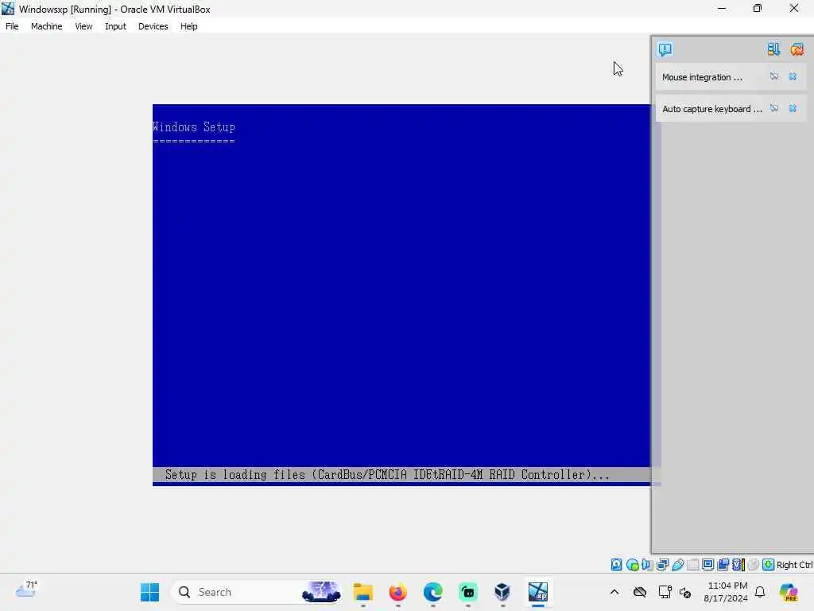Image resolution: width=814 pixels, height=611 pixels.
Task: Click the taskbar Search box
Action: pyautogui.click(x=258, y=592)
